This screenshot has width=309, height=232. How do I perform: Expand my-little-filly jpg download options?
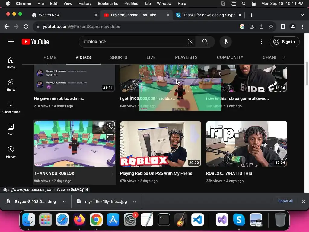(x=135, y=201)
